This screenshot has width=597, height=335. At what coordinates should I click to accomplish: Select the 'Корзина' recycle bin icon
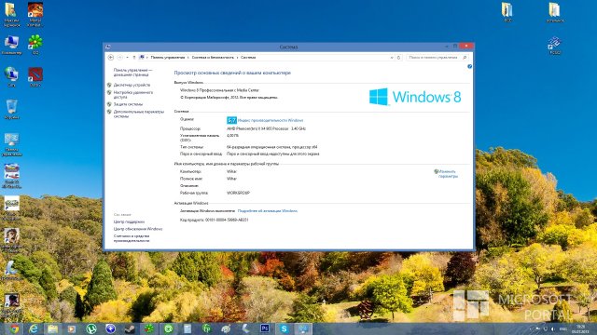pos(11,110)
